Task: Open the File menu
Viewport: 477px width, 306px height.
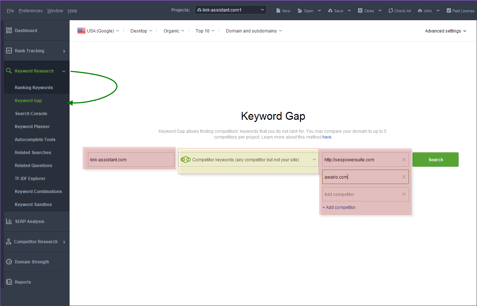Action: click(10, 10)
